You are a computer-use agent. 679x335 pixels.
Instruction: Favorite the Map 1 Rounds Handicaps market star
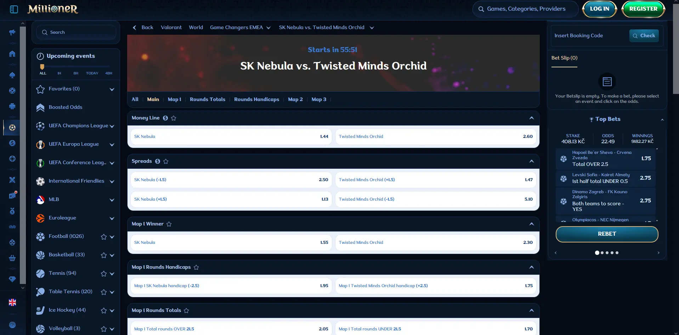(196, 267)
